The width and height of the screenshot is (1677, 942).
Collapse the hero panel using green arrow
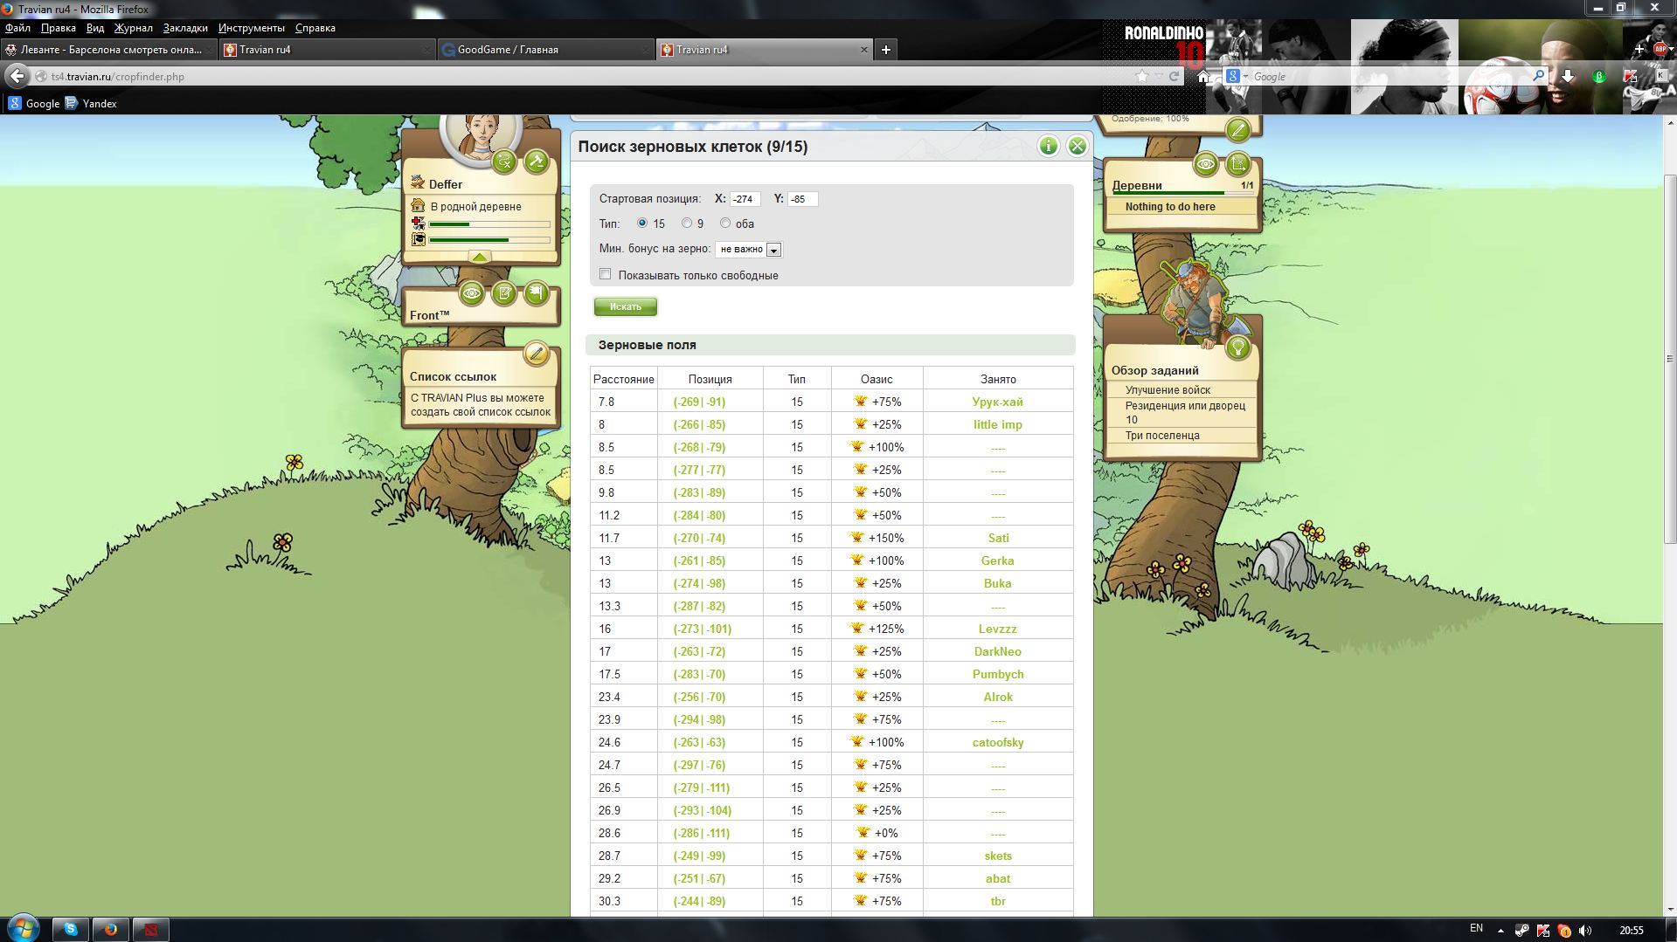[480, 257]
